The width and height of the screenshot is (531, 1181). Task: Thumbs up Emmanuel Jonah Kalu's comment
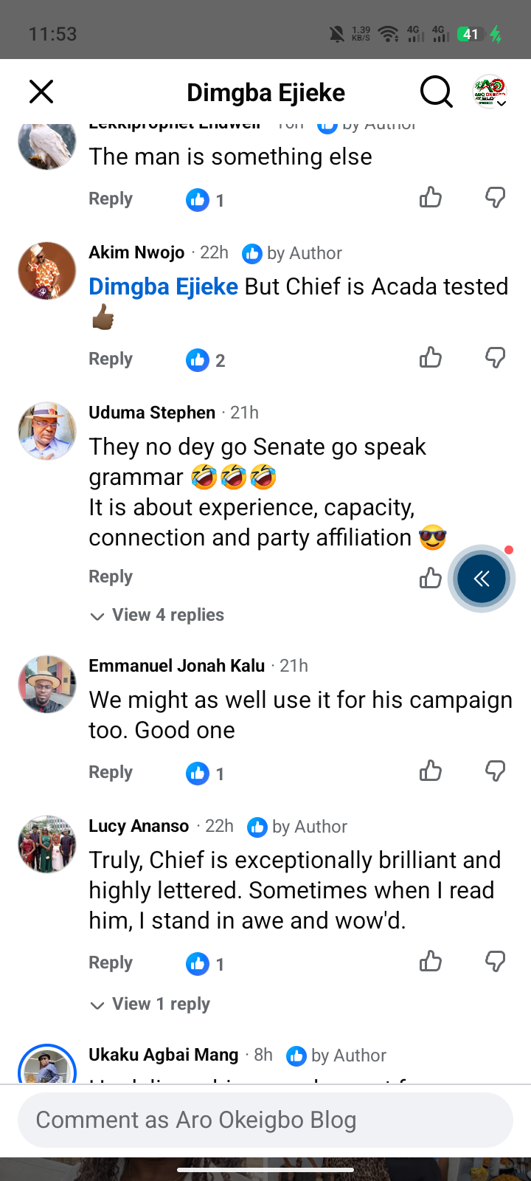[431, 771]
